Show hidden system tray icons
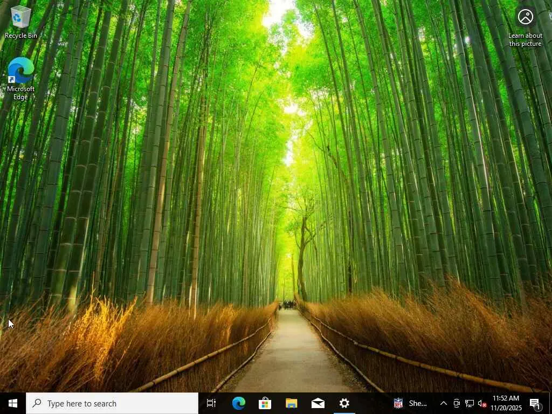552x414 pixels. point(444,403)
